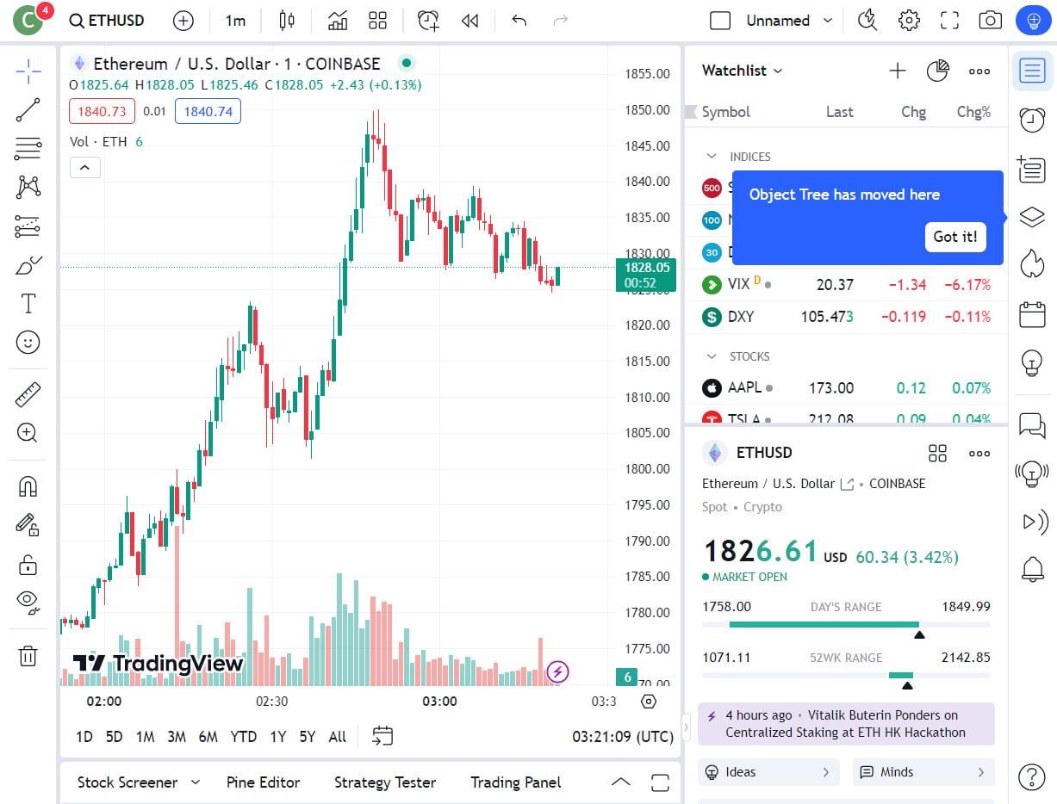1057x804 pixels.
Task: Open Vitalik Buterin news headline
Action: click(x=845, y=724)
